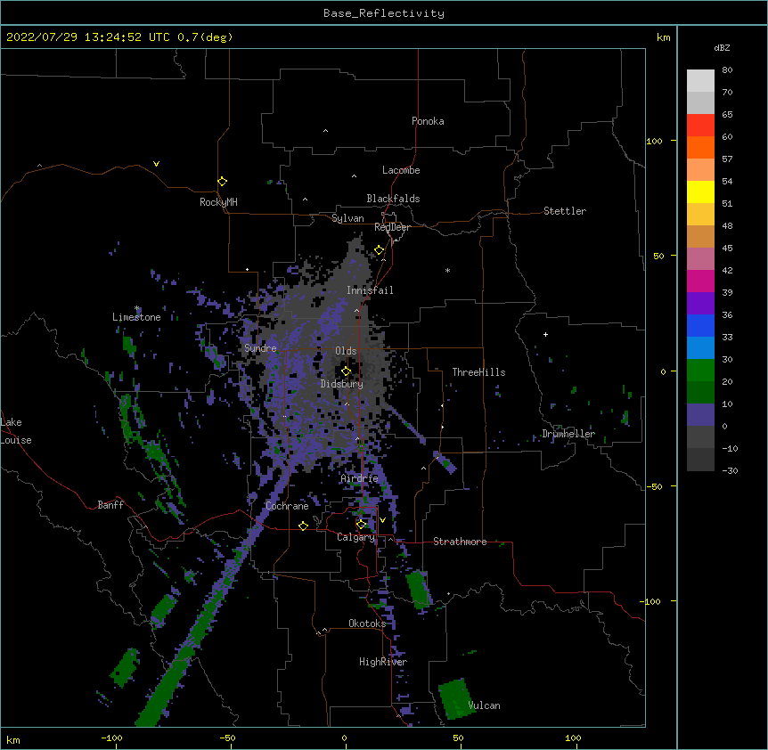Select the red 60-65 dBZ legend swatch
Image resolution: width=768 pixels, height=750 pixels.
(700, 125)
